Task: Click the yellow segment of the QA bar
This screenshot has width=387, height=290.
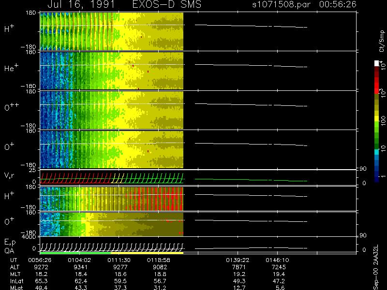Action: coord(147,253)
